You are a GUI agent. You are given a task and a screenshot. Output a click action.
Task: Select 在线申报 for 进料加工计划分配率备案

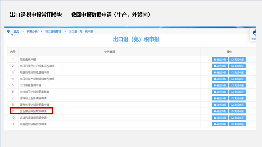pyautogui.click(x=220, y=92)
